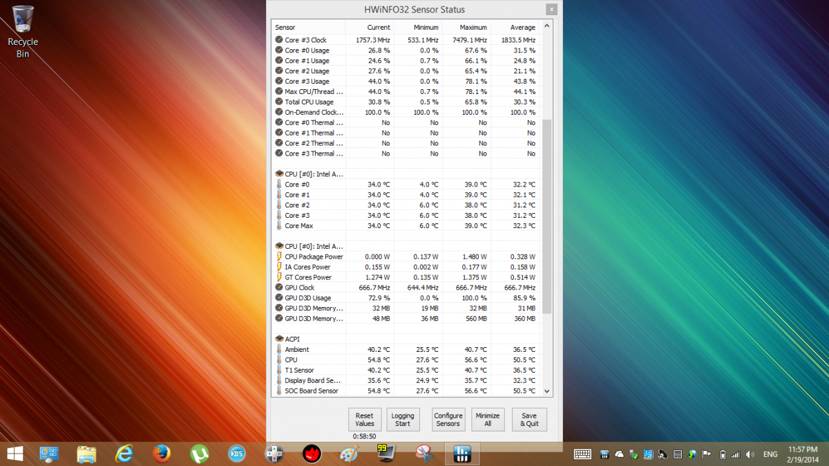829x466 pixels.
Task: Click the 0:58:50 elapsed time readout
Action: click(364, 436)
